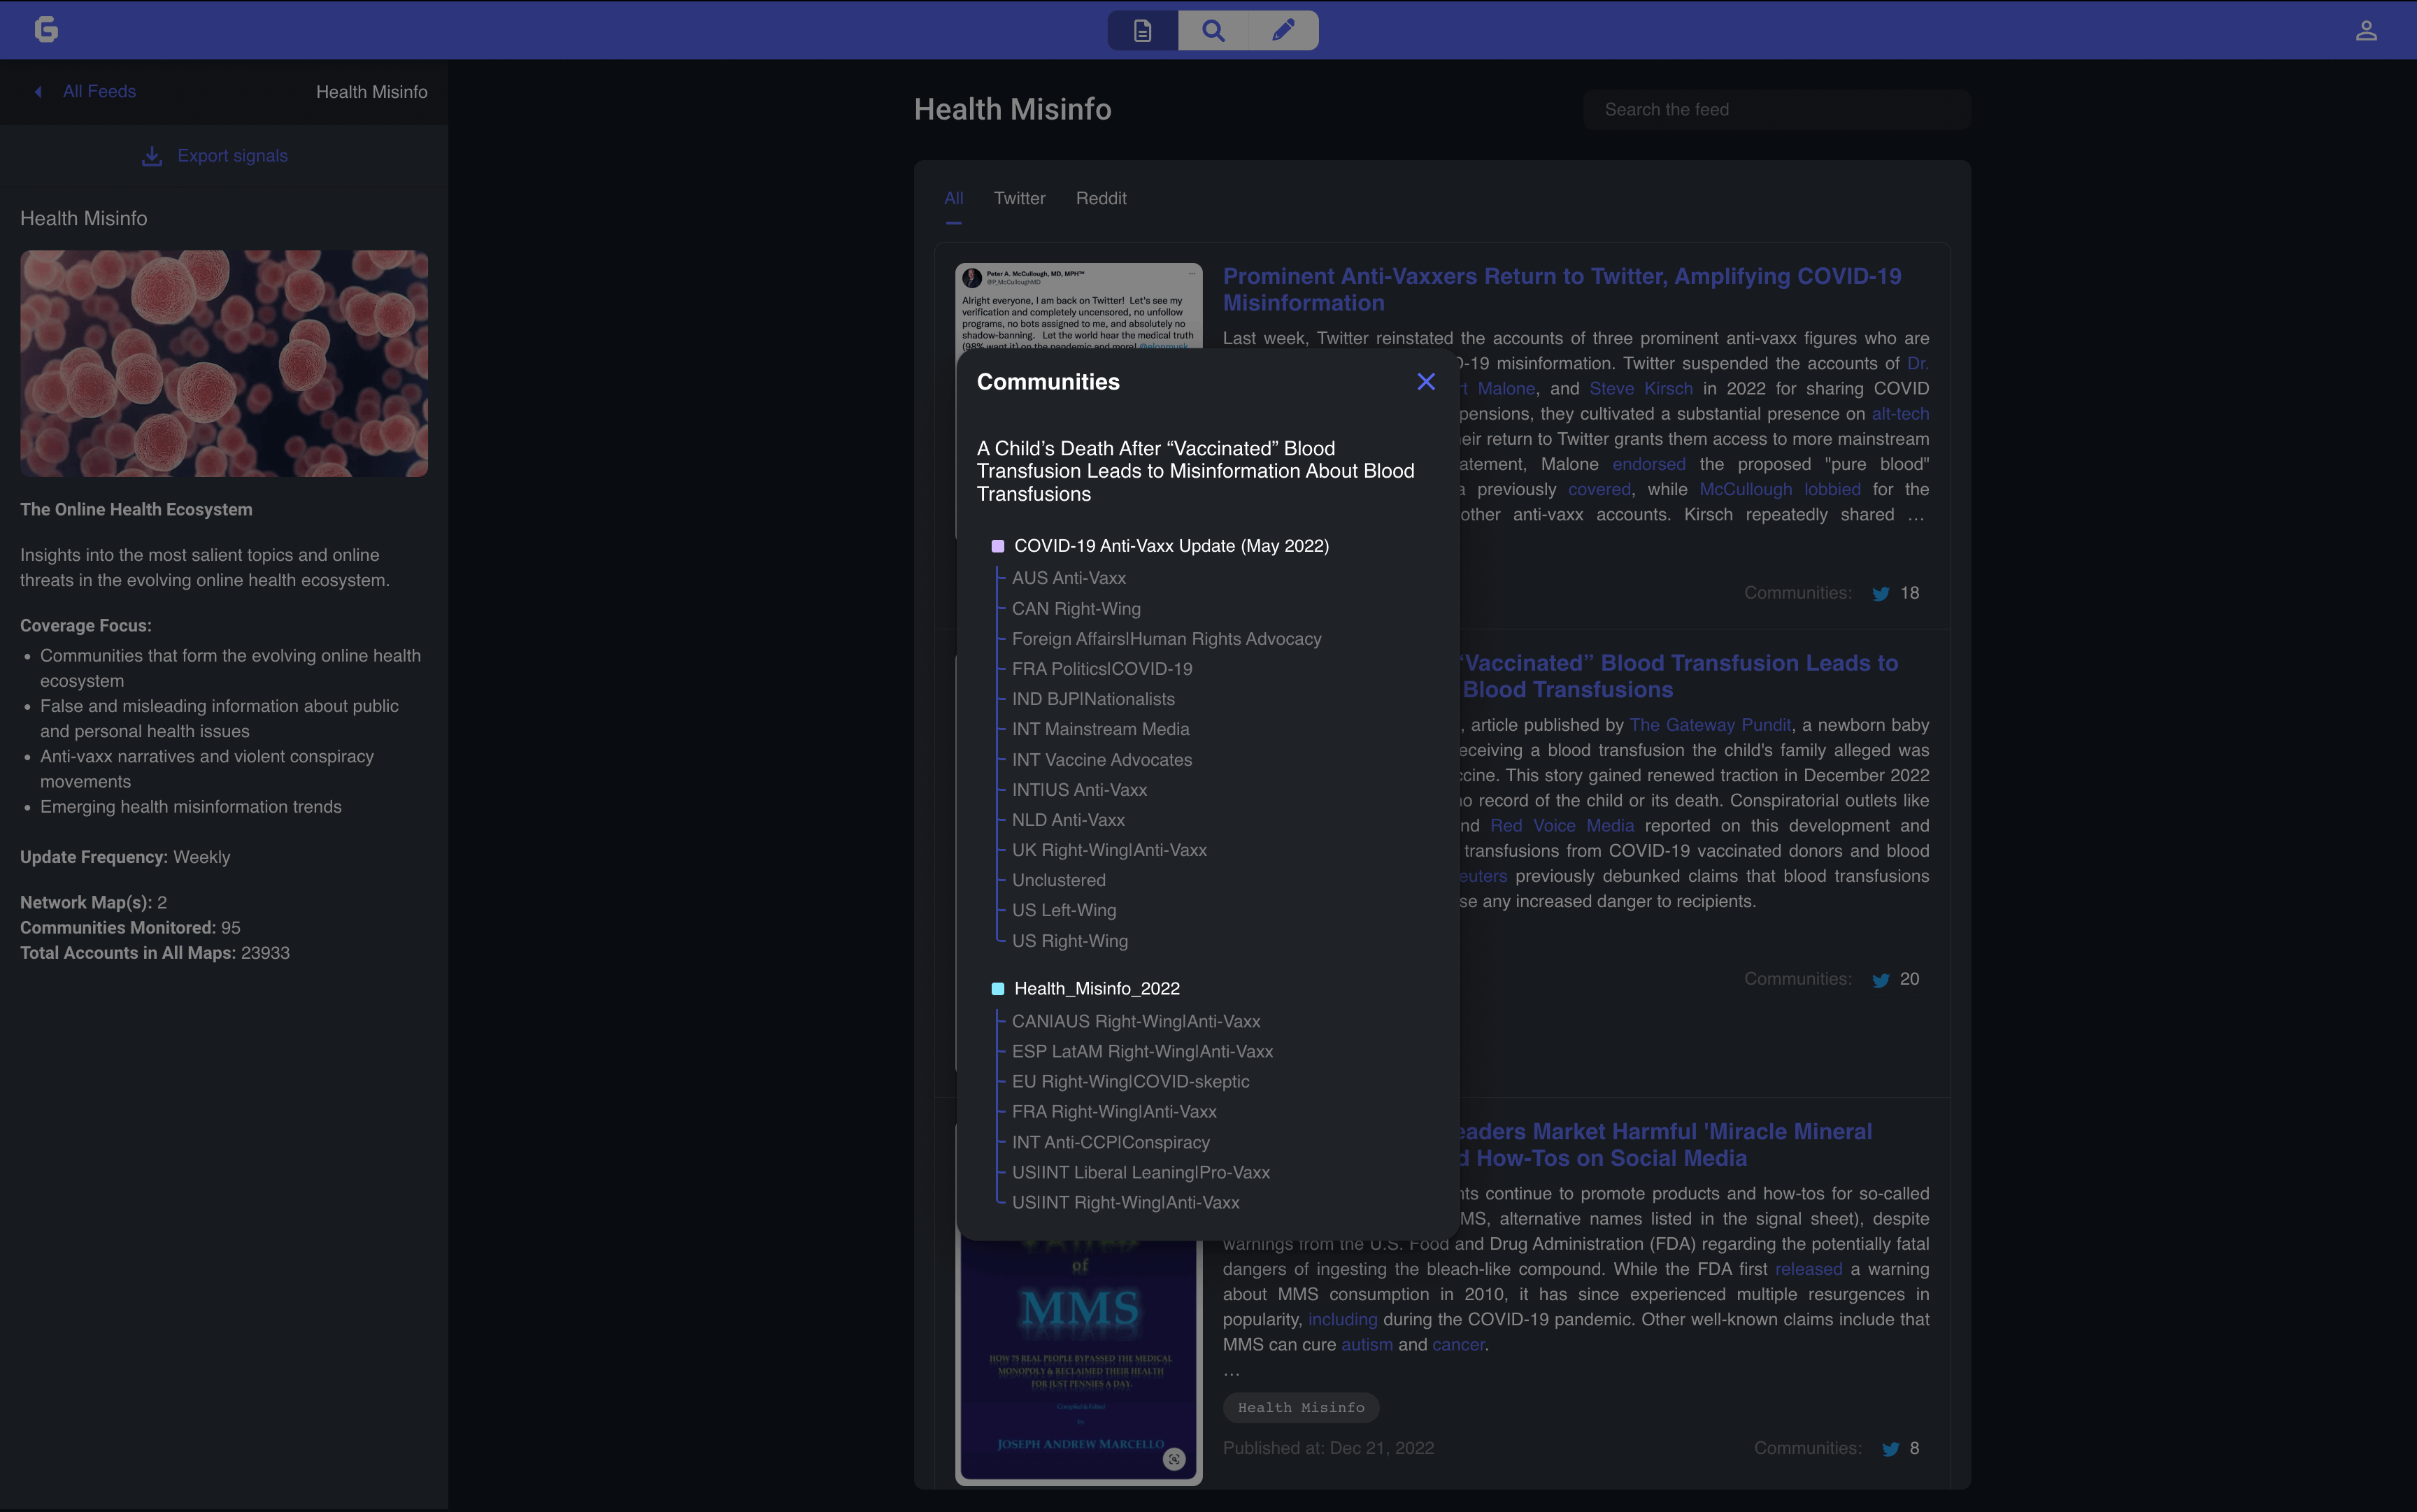Screen dimensions: 2417x1512
Task: Select US|INT Right-Wing|Anti-Vaxx community
Action: [x=1125, y=1203]
